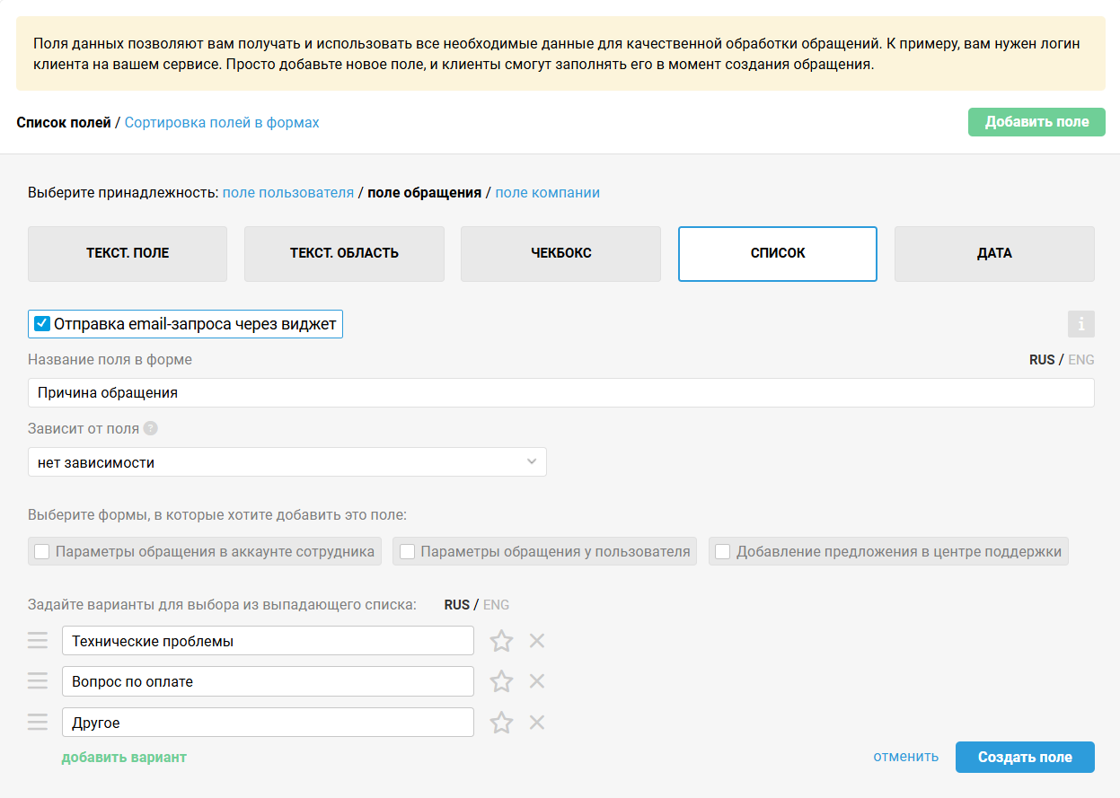This screenshot has width=1120, height=798.
Task: Mark 'Технические проблемы' option as default with star
Action: pos(501,641)
